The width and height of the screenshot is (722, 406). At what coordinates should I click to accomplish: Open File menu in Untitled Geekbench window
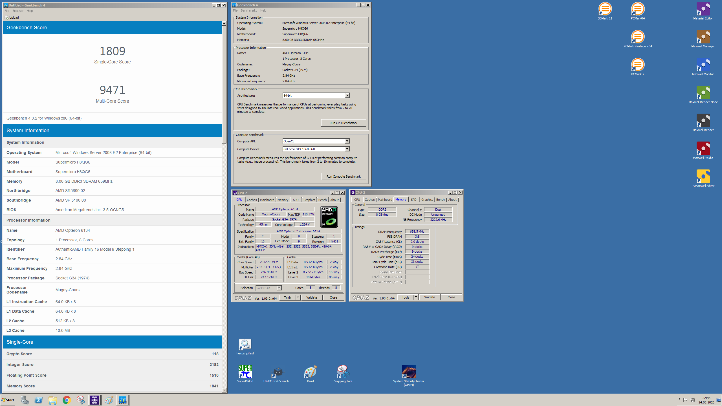pos(7,11)
